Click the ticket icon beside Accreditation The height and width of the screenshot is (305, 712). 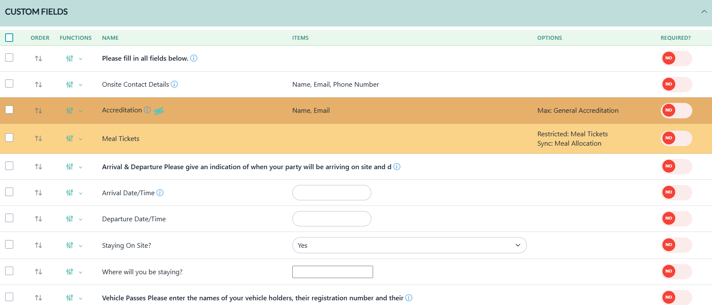(159, 111)
